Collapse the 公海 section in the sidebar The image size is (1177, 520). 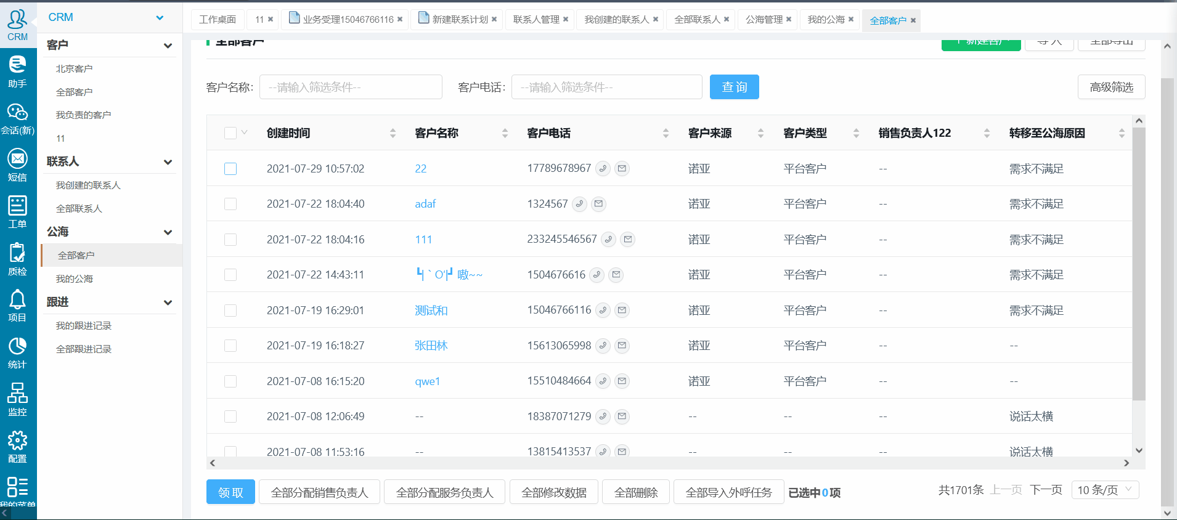coord(168,232)
